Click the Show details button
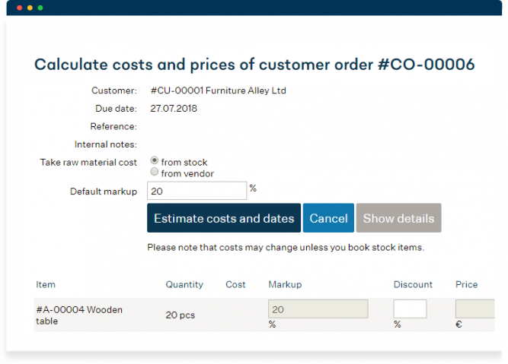Viewport: 508px width, 364px height. pos(398,218)
